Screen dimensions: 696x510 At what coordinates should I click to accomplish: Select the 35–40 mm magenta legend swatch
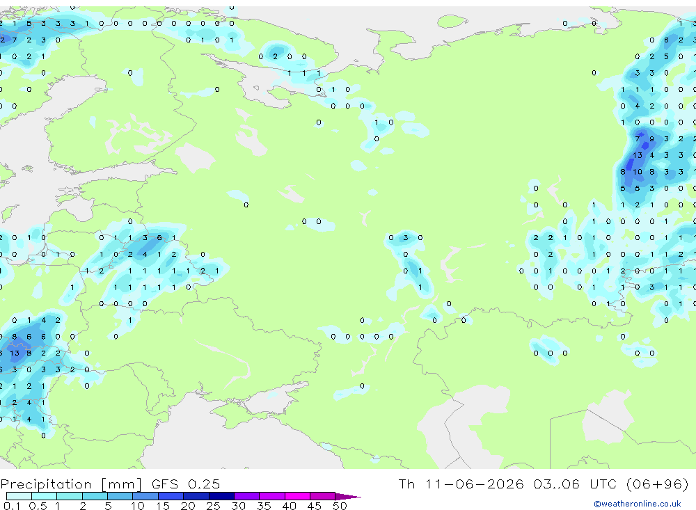click(271, 496)
